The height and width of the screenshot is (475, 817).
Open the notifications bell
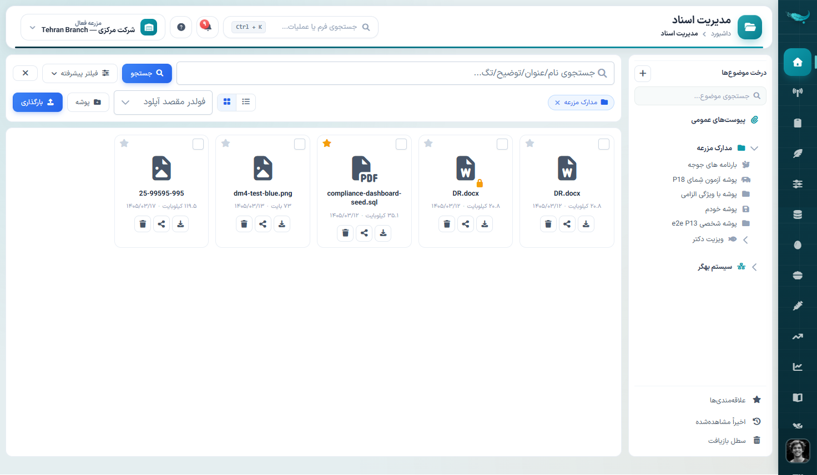point(207,27)
